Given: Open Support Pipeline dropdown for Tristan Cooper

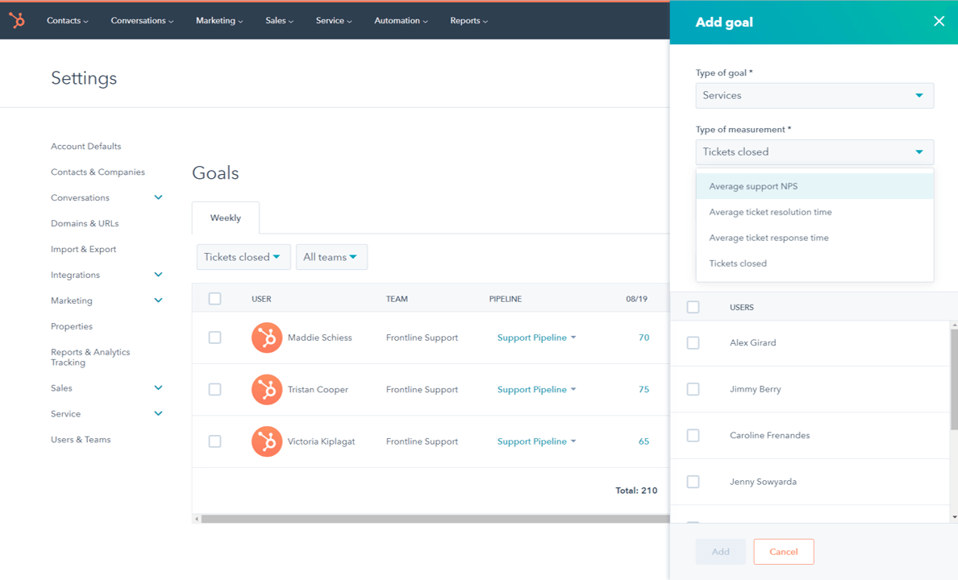Looking at the screenshot, I should (x=536, y=389).
